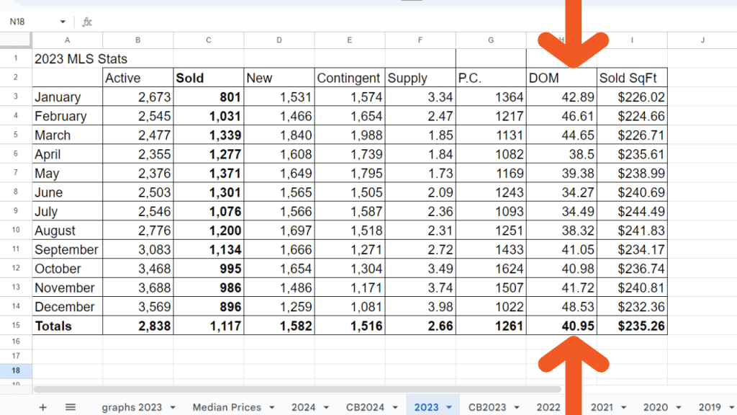Open the CB2024 sheet tab dropdown
This screenshot has height=415, width=737.
394,406
